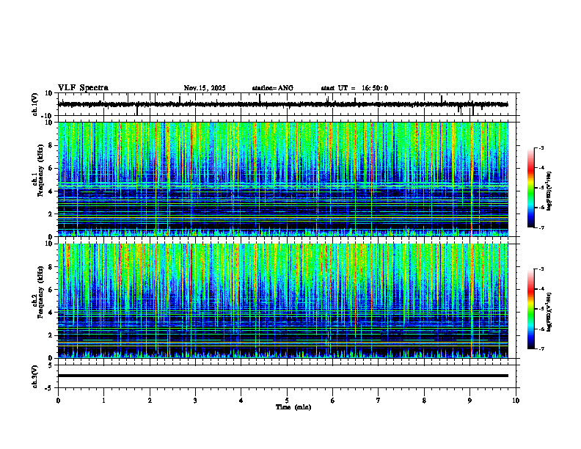
Task: Click the "10" tick on the time axis
Action: tap(516, 401)
